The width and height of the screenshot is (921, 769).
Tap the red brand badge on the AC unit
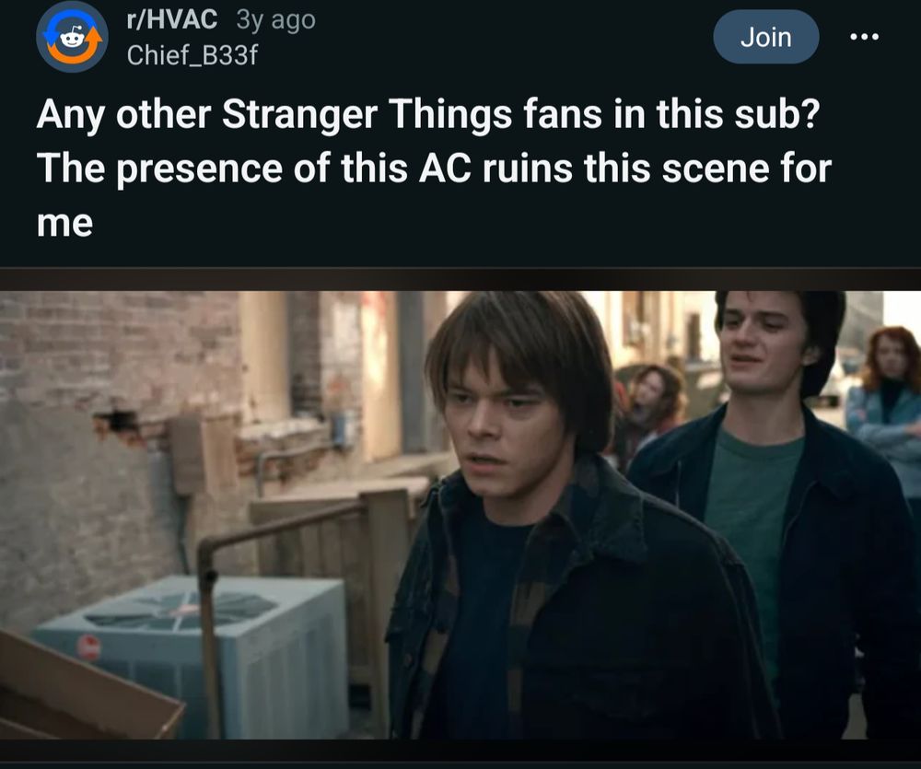coord(88,647)
